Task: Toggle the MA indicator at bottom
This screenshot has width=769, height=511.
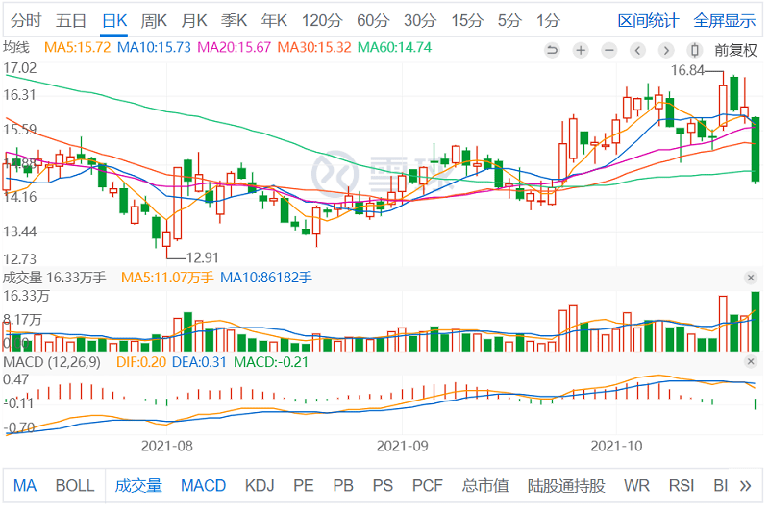Action: pyautogui.click(x=25, y=485)
